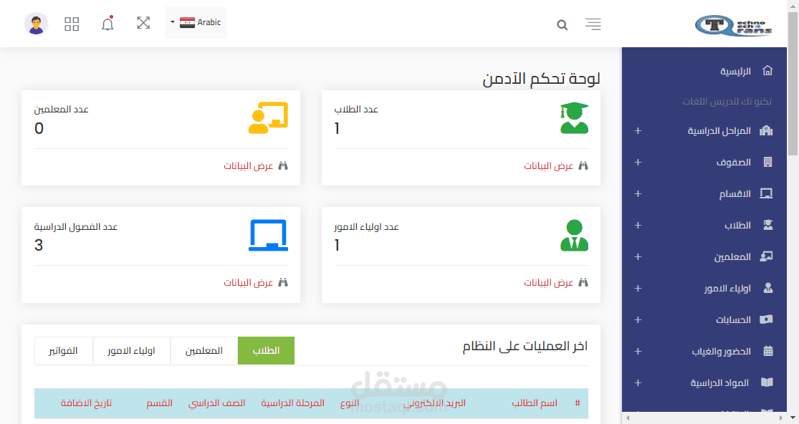Click the money icon beside الحسابات
The height and width of the screenshot is (424, 799).
coord(766,319)
